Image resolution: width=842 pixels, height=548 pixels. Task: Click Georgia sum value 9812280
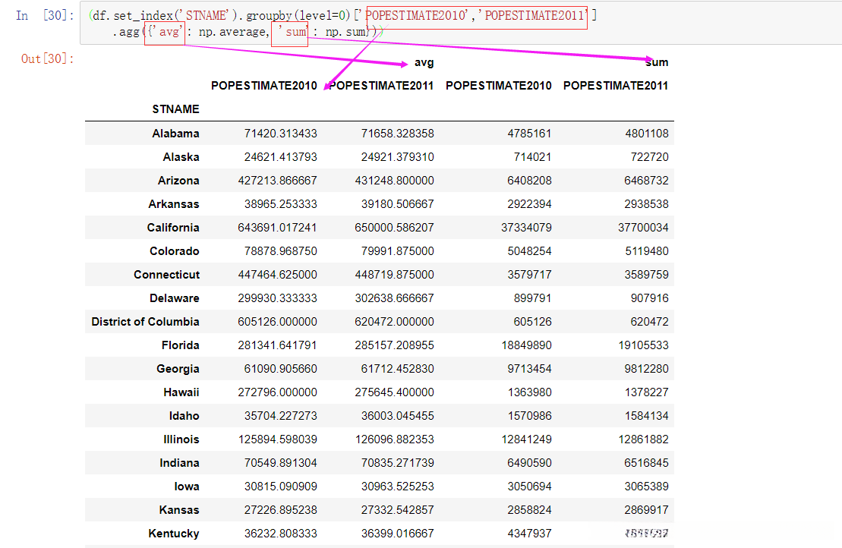click(646, 369)
